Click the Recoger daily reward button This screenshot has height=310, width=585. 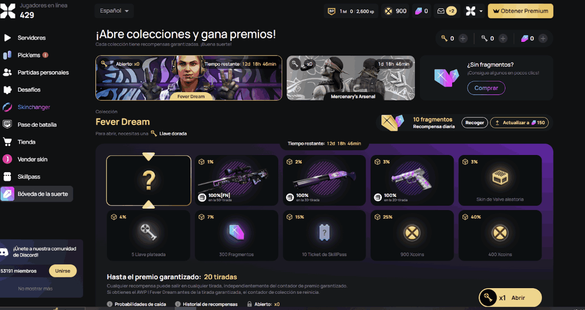click(475, 122)
